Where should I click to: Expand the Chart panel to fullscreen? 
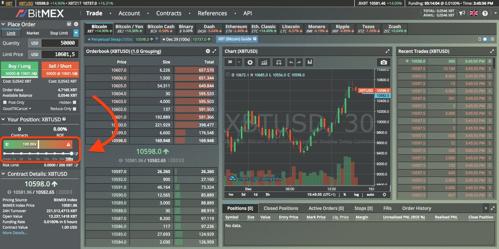(x=388, y=51)
